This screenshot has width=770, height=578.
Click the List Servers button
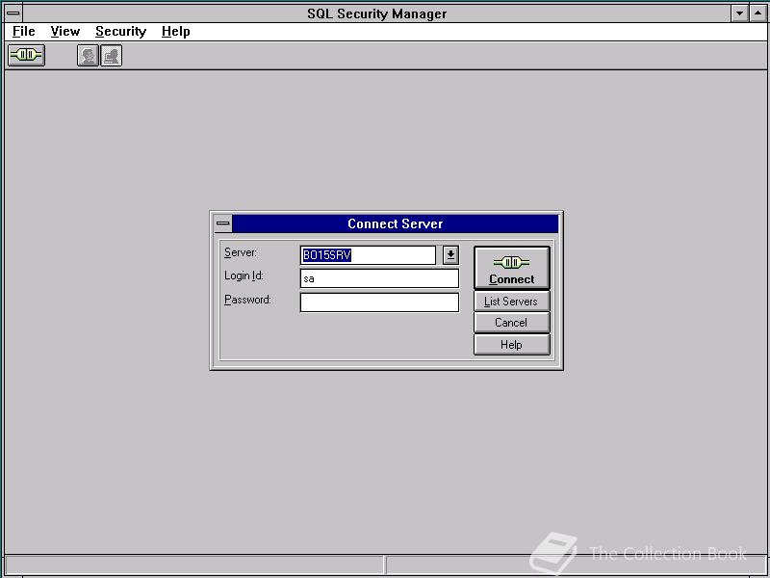coord(512,302)
